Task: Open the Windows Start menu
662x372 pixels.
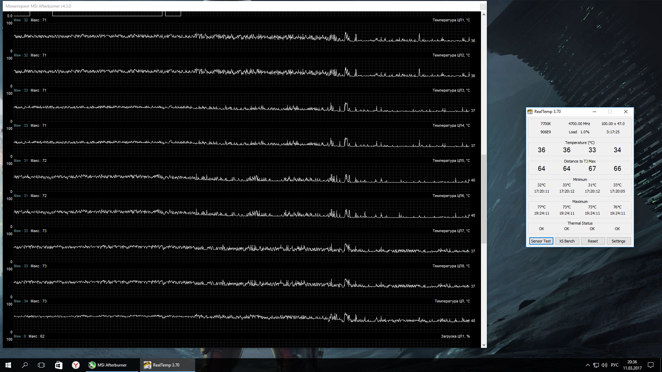Action: coord(8,365)
